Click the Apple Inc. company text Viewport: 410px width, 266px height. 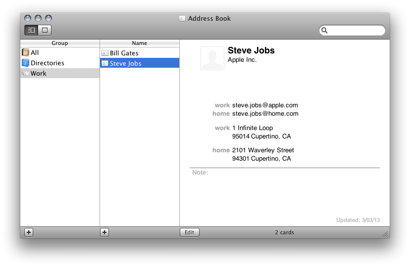click(x=242, y=60)
